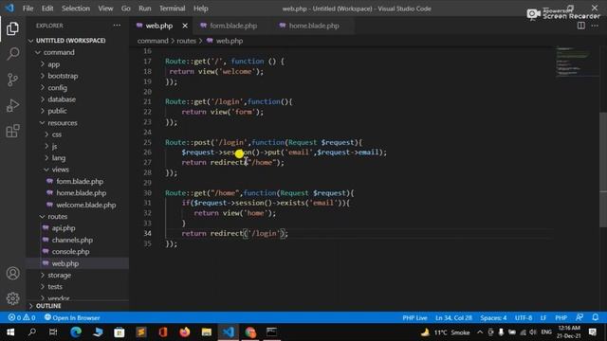
Task: Open the Run and Debug view
Action: point(12,105)
